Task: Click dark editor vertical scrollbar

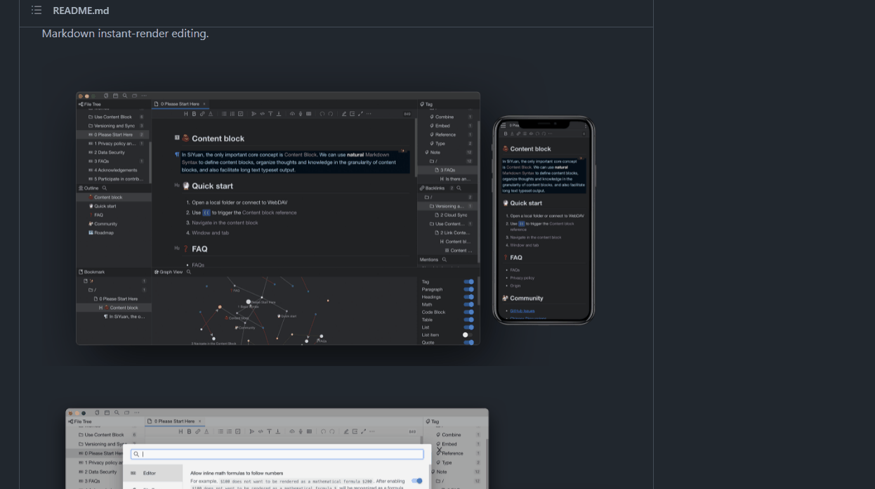Action: click(x=416, y=148)
